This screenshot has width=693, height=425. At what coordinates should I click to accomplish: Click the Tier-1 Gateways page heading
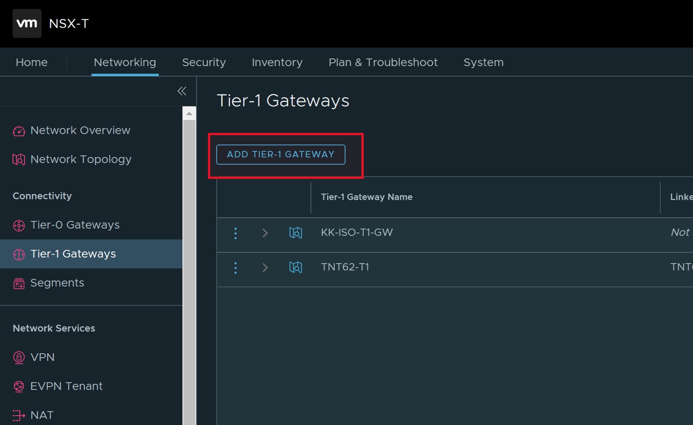[283, 100]
